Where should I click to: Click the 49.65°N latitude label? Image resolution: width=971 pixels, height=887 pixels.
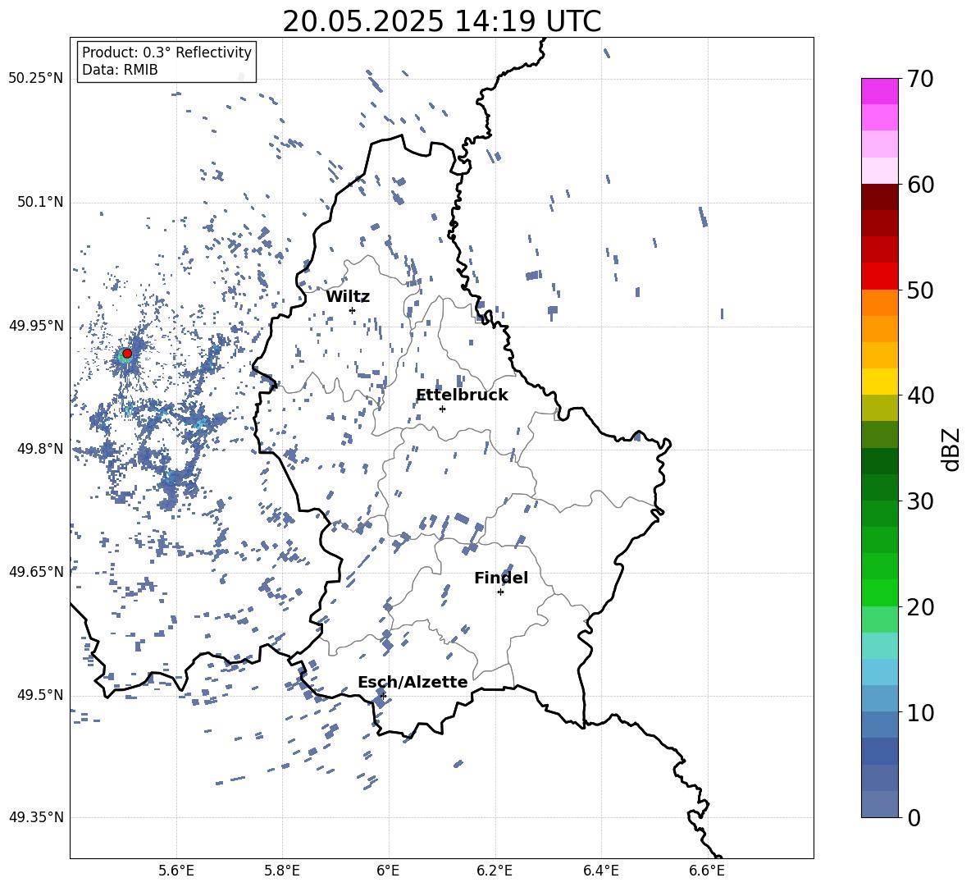tap(36, 572)
